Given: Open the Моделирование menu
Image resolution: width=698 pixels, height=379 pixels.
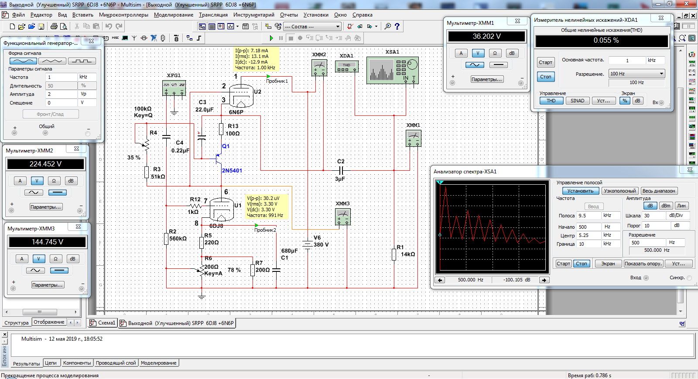Looking at the screenshot, I should 174,15.
